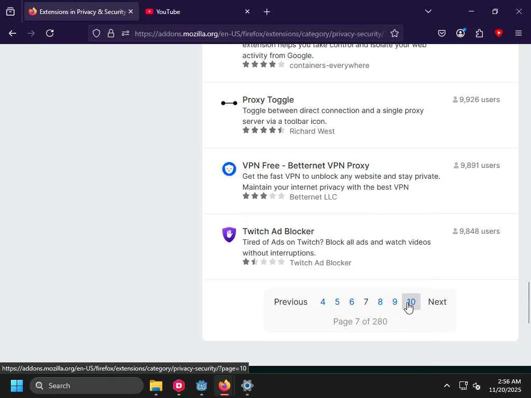Jump to page 6
The image size is (531, 398).
coord(352,302)
